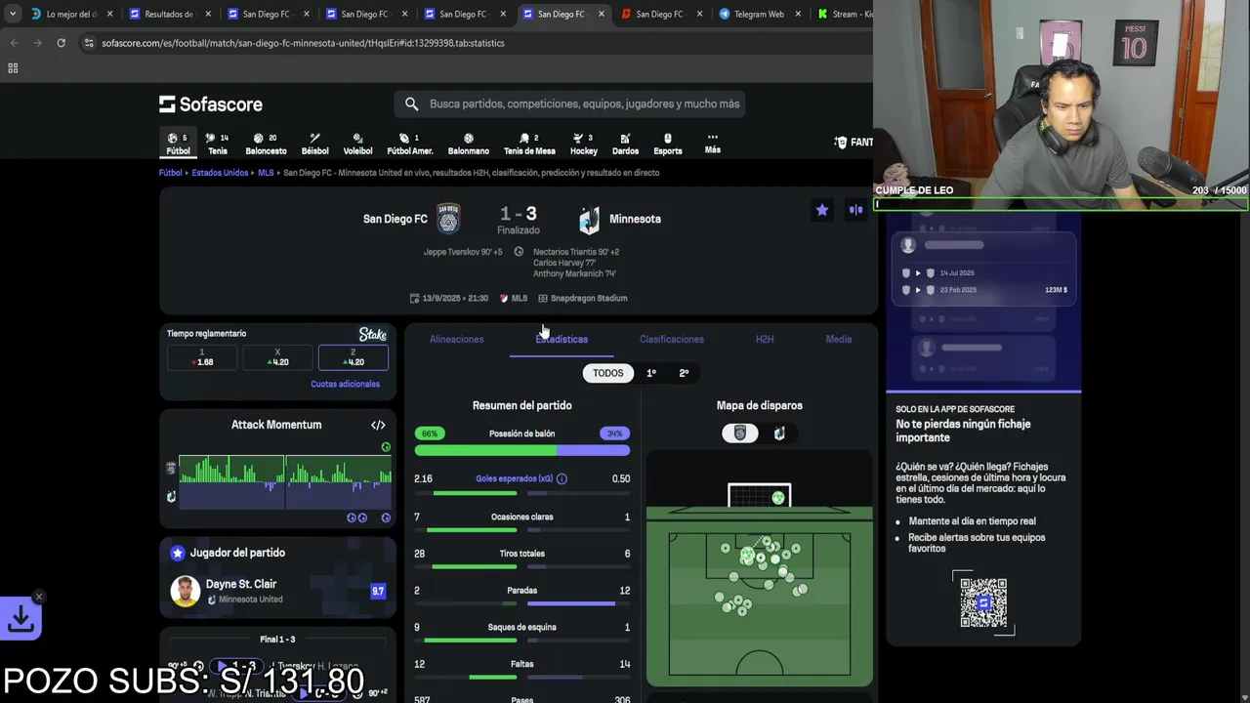The width and height of the screenshot is (1250, 703).
Task: Open Dayne St. Clair player profile
Action: coord(241,584)
